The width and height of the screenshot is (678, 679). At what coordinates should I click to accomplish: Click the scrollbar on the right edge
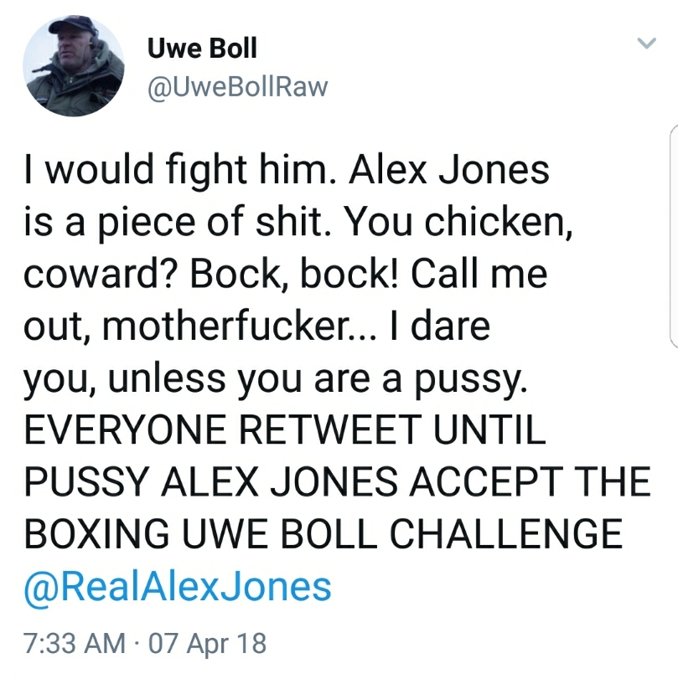point(673,236)
